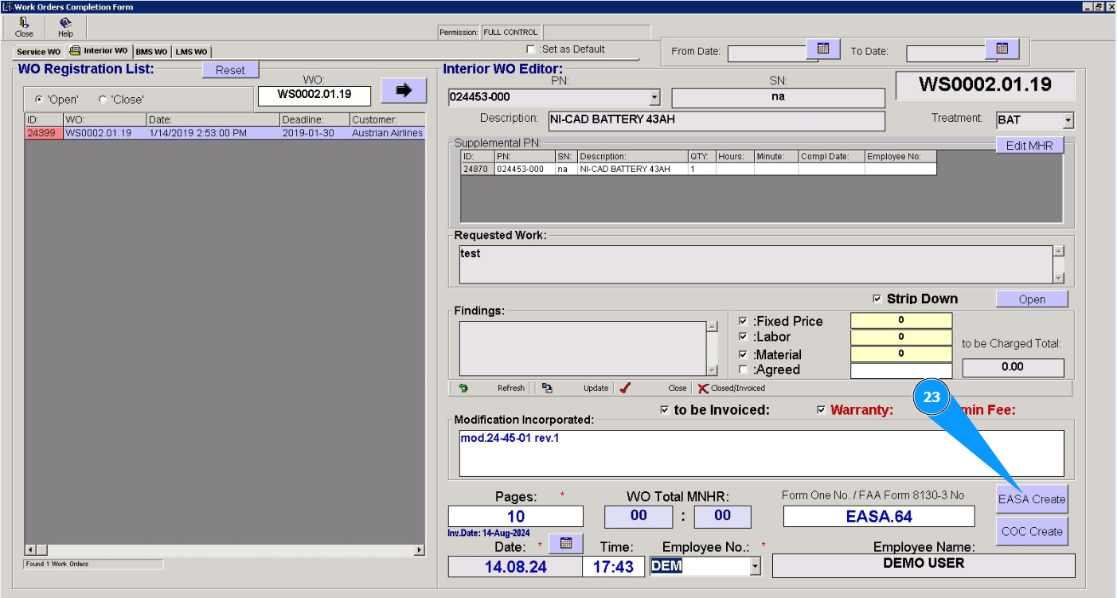
Task: Click the Help toolbar icon
Action: pyautogui.click(x=65, y=27)
